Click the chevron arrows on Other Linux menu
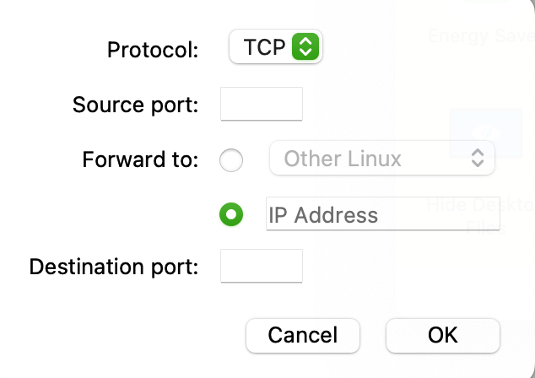 478,159
